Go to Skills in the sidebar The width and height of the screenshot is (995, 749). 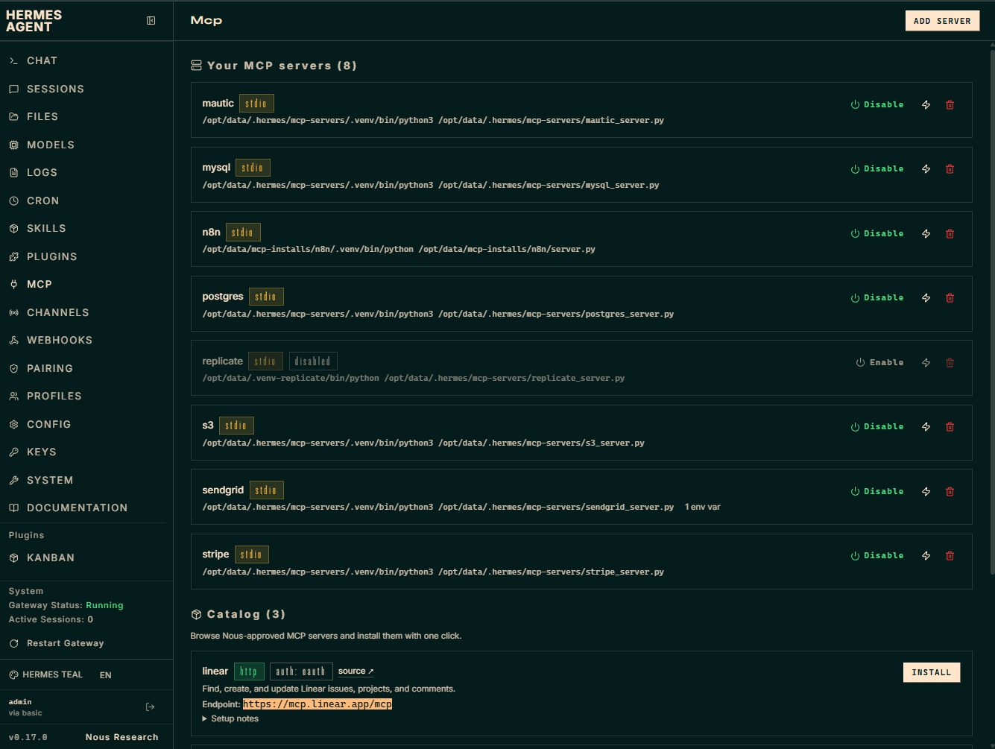pyautogui.click(x=86, y=229)
